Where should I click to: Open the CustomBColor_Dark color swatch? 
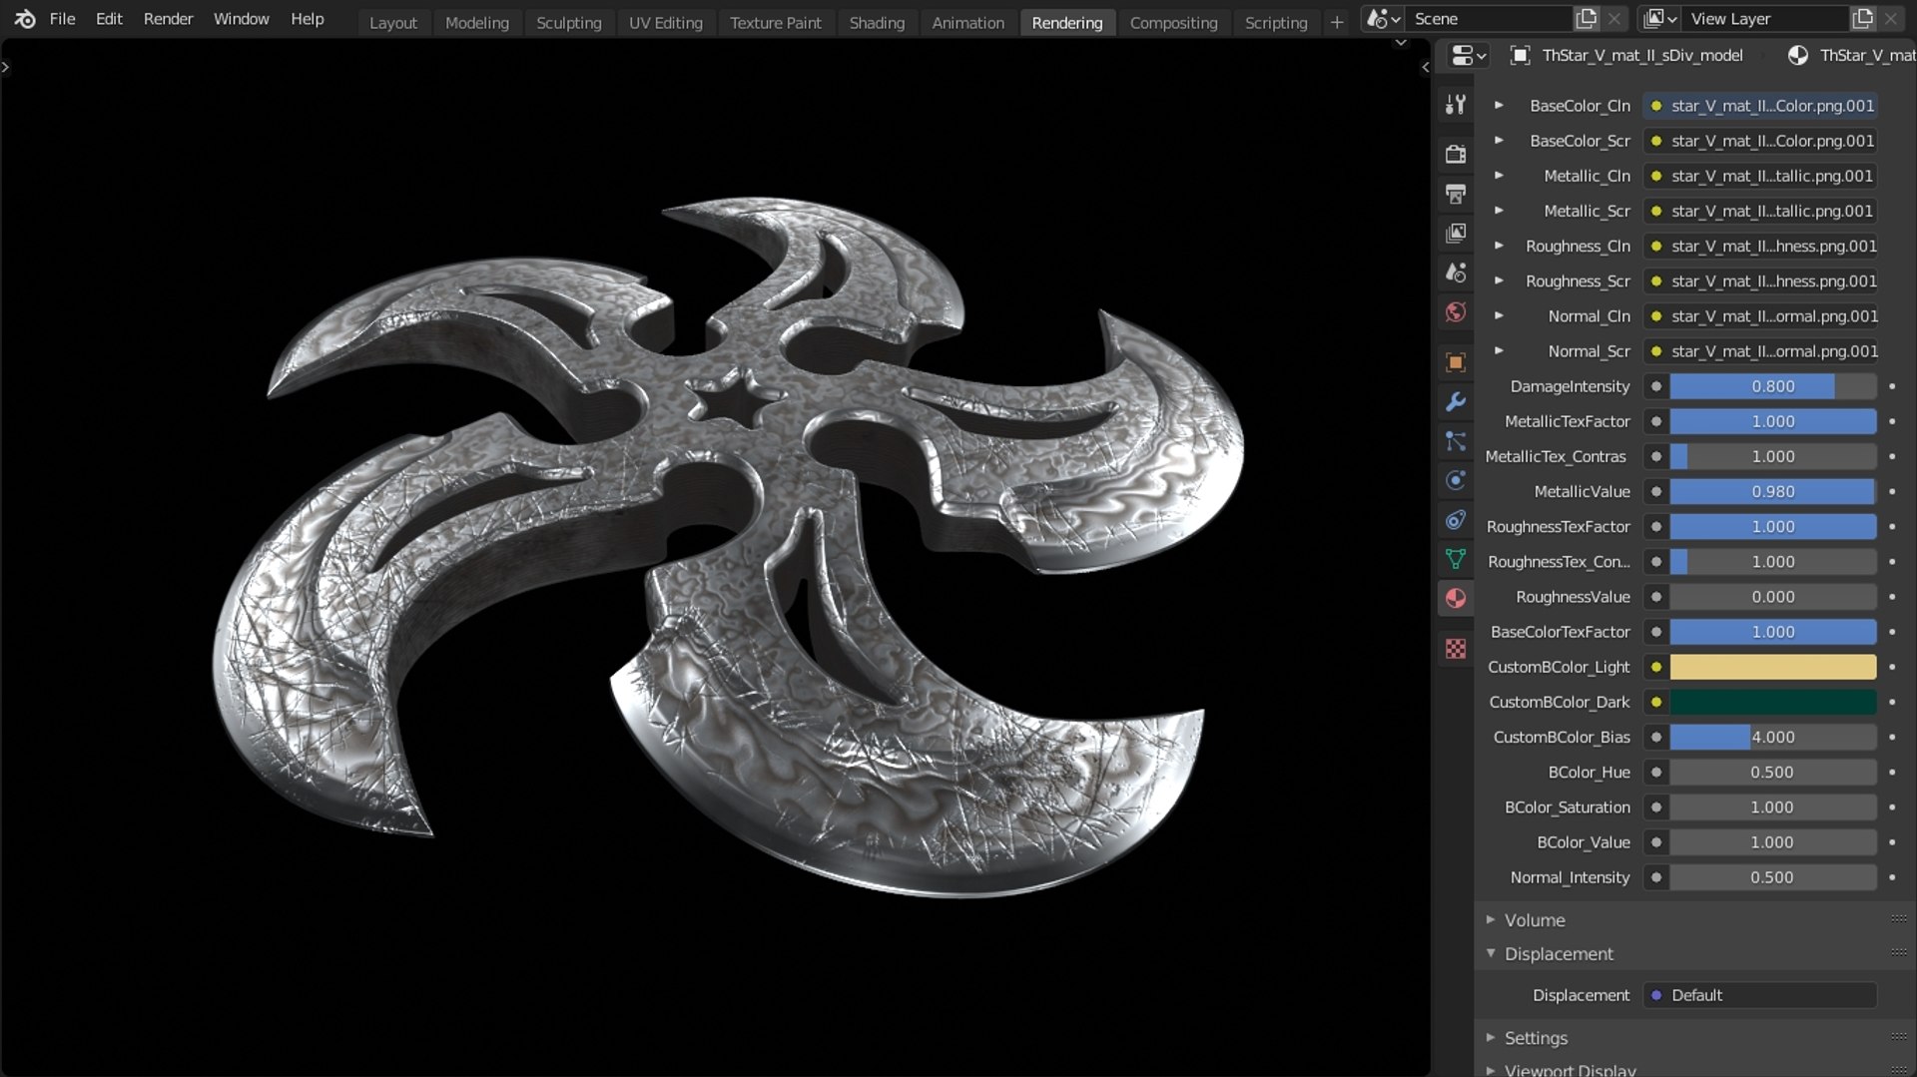tap(1773, 702)
